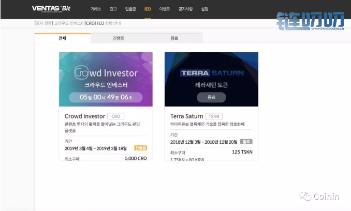Click the 종료 button on Terra Saturn banner

(x=211, y=97)
